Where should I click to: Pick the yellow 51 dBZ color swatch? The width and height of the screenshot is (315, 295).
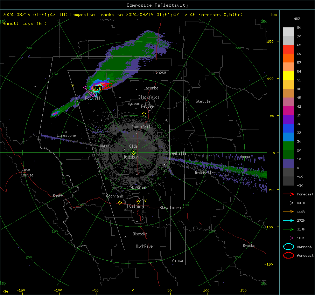[x=288, y=76]
